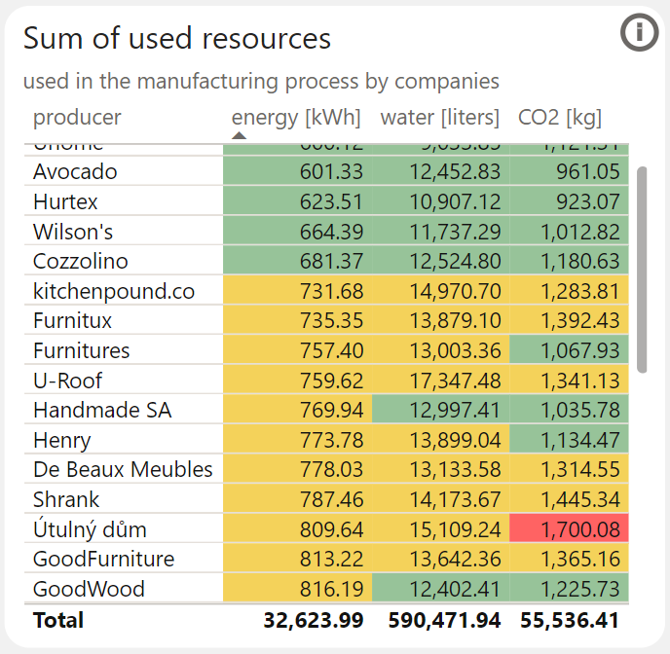Select the Útulný dům producer name
The width and height of the screenshot is (670, 654).
pyautogui.click(x=90, y=528)
